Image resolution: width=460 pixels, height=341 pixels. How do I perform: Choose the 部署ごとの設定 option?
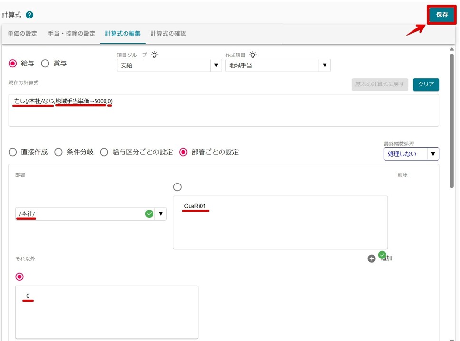183,152
